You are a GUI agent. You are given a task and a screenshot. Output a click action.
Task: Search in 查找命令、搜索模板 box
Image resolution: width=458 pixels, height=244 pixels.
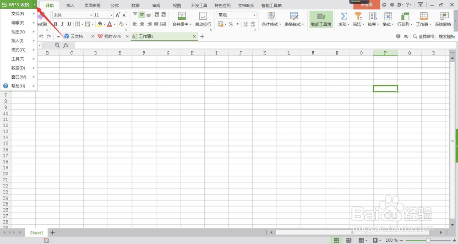click(434, 37)
